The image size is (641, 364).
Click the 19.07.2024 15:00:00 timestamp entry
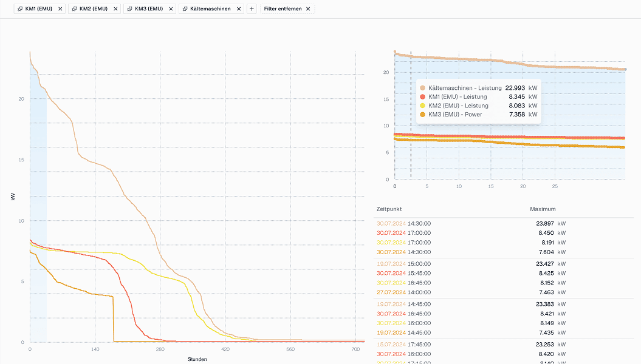[403, 263]
